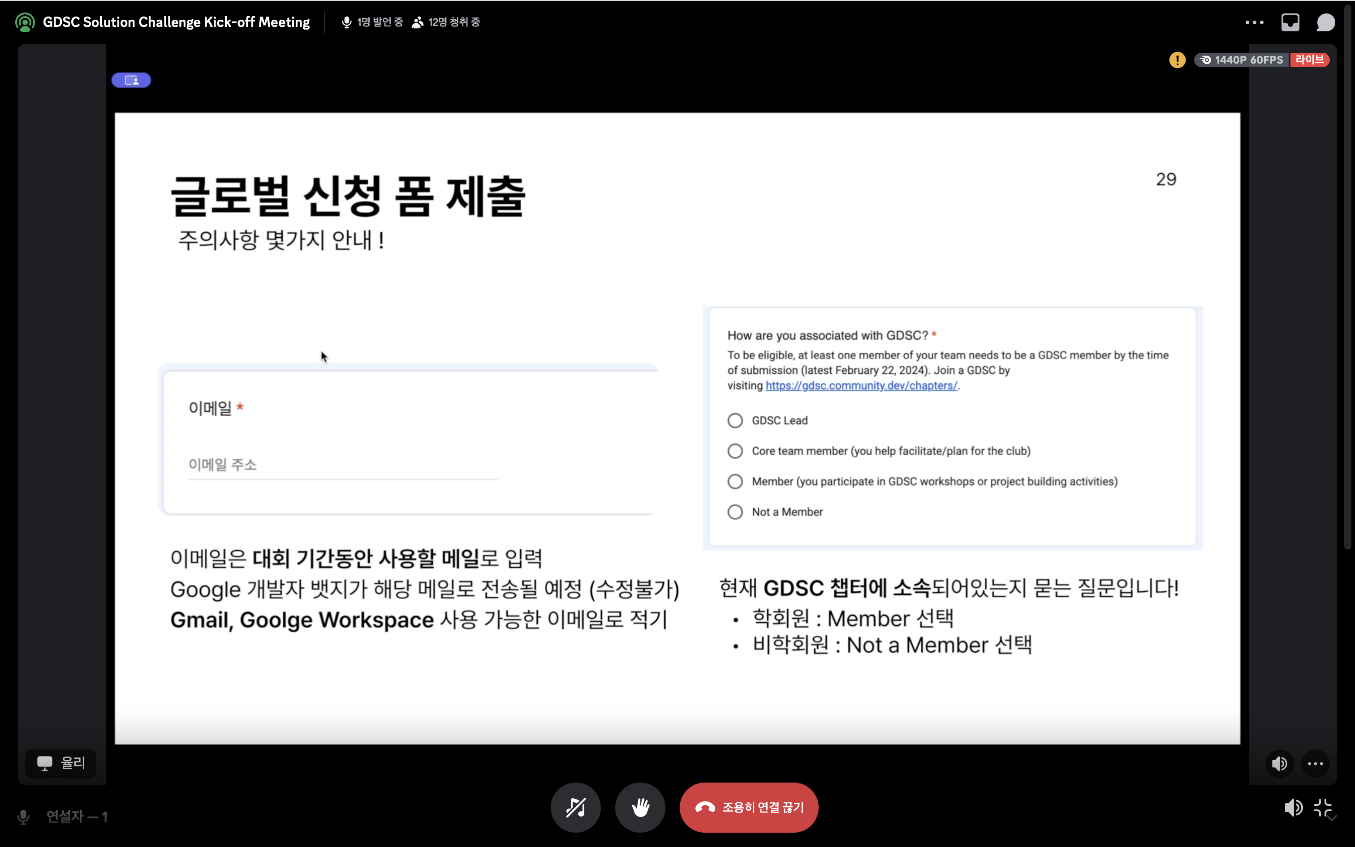The width and height of the screenshot is (1355, 847).
Task: Open the gdsc.community.dev/chapters link
Action: (x=862, y=385)
